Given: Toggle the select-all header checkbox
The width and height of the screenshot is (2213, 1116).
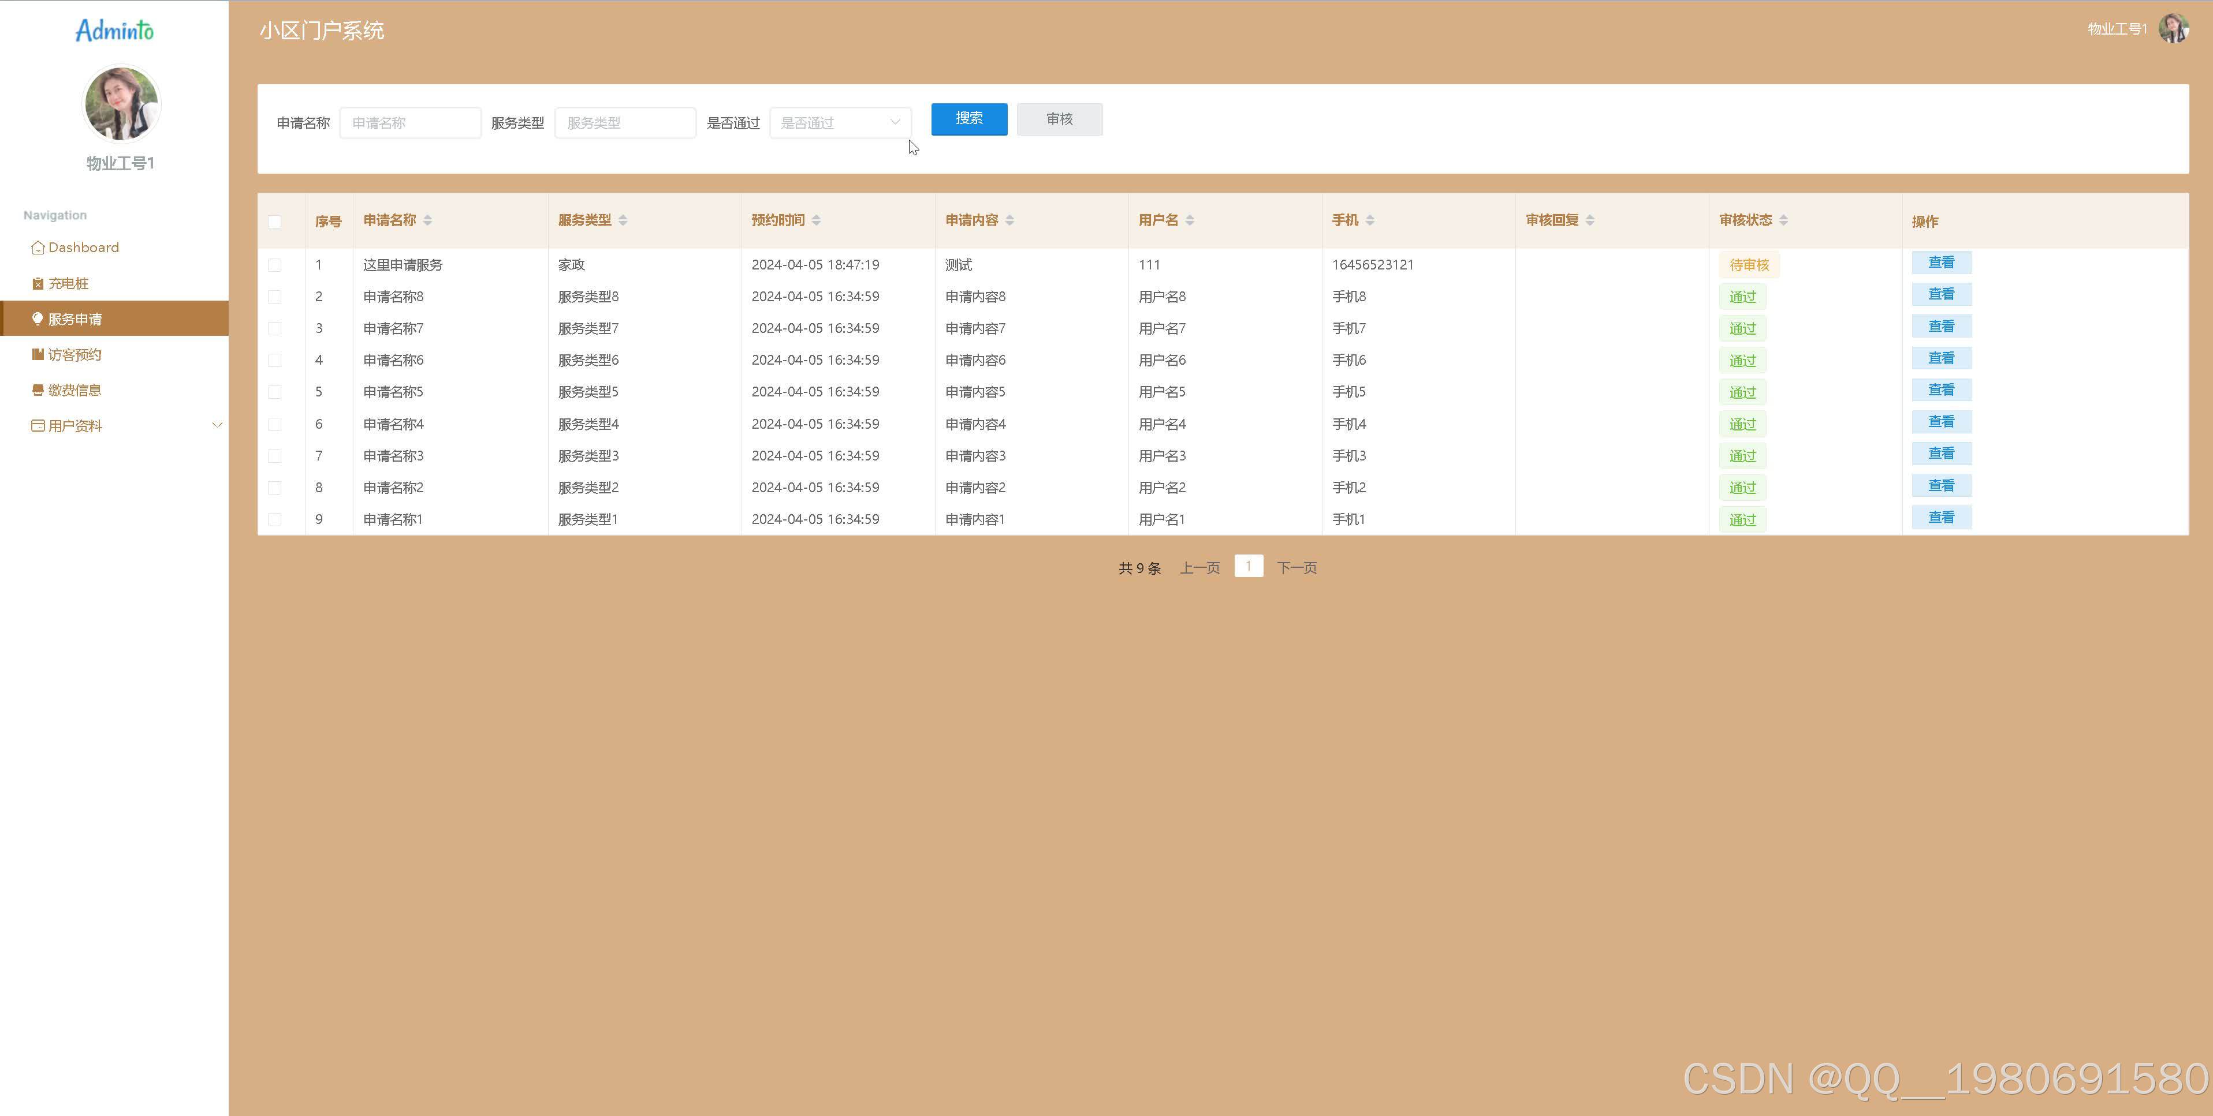Looking at the screenshot, I should click(275, 222).
